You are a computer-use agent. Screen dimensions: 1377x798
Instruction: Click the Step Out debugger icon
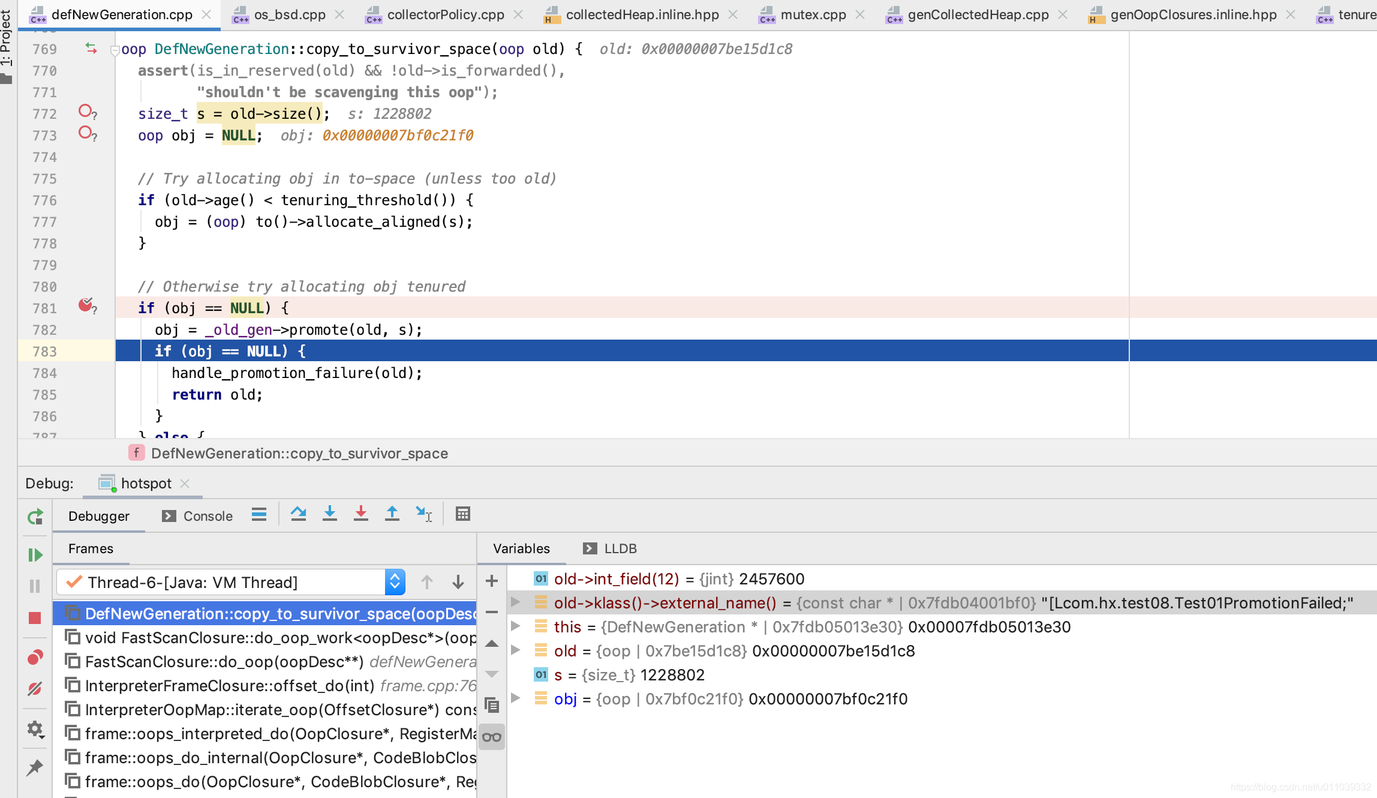point(392,514)
